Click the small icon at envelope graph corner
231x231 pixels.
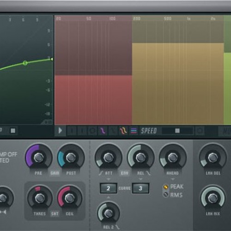pyautogui.click(x=47, y=122)
